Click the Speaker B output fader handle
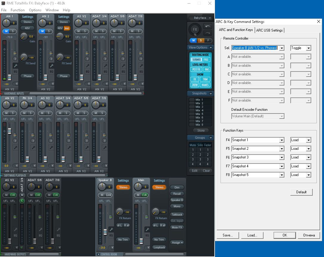The image size is (324, 257). coord(105,232)
